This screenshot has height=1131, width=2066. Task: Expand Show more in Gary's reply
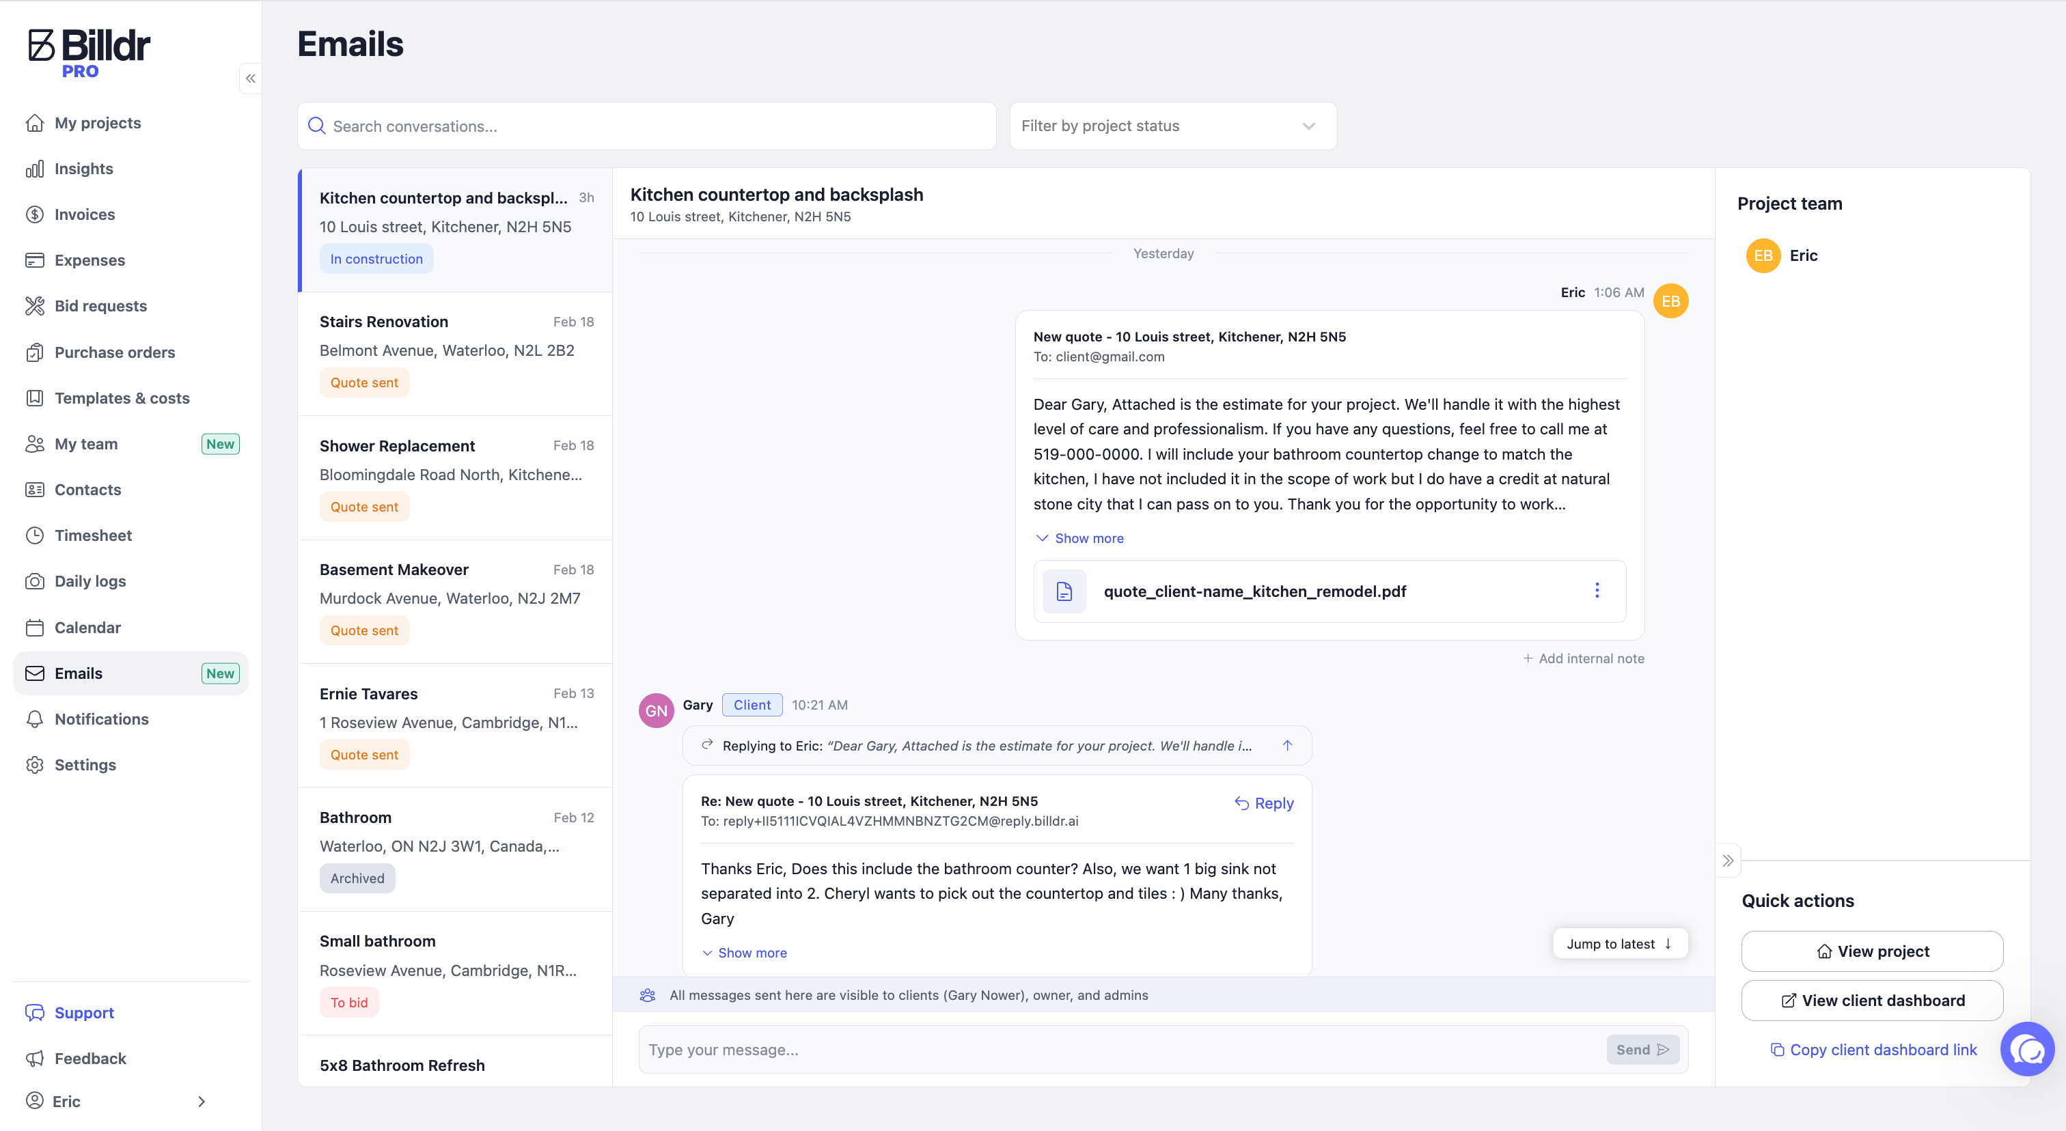tap(743, 952)
